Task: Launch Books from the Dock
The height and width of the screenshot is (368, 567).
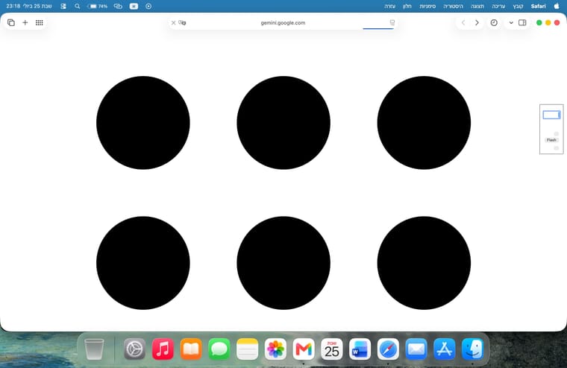Action: coord(191,349)
